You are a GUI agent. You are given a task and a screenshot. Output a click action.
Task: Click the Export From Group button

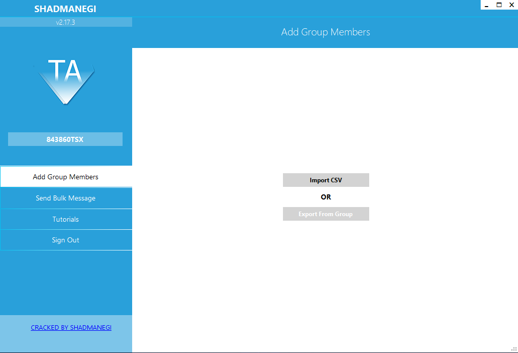tap(326, 214)
